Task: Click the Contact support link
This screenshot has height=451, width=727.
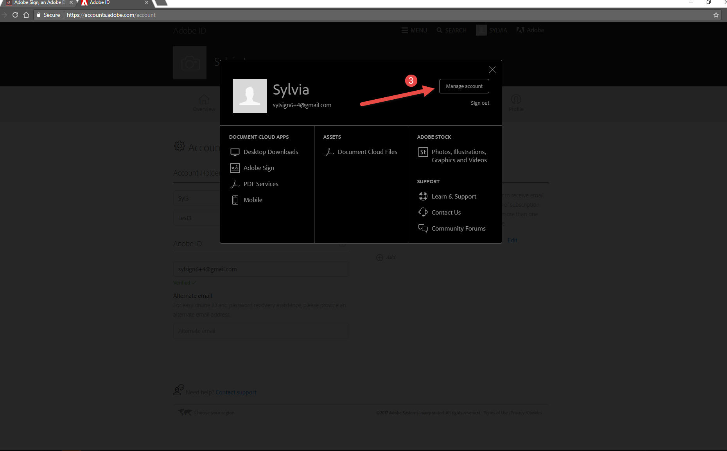Action: pyautogui.click(x=236, y=392)
